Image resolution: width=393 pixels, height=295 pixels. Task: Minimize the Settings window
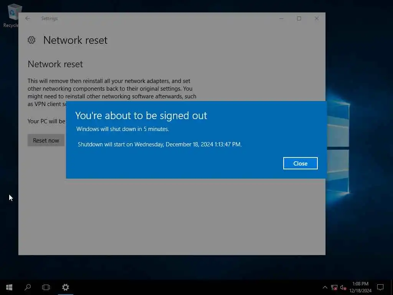(x=281, y=18)
